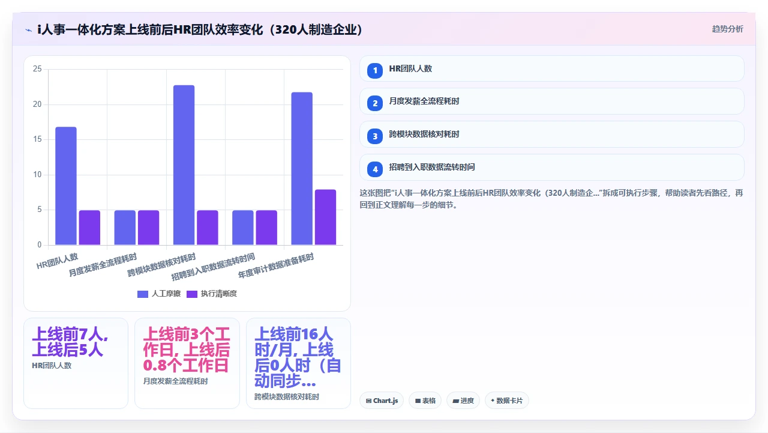Click the x-axis label 月度发薪全流程耗时
Screen dimensions: 768x433
pyautogui.click(x=103, y=265)
